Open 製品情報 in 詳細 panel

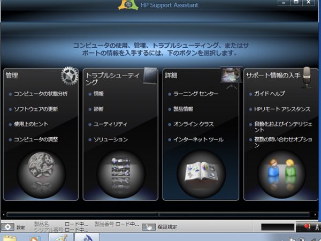tap(183, 109)
